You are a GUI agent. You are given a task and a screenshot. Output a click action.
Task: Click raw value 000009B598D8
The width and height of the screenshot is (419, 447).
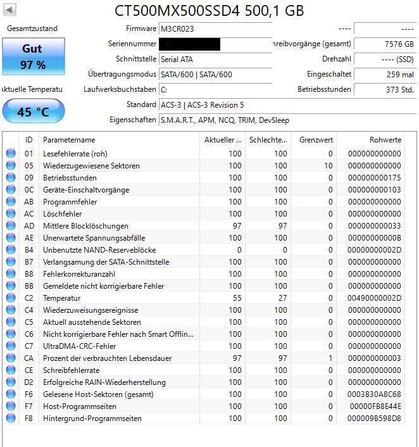[374, 419]
